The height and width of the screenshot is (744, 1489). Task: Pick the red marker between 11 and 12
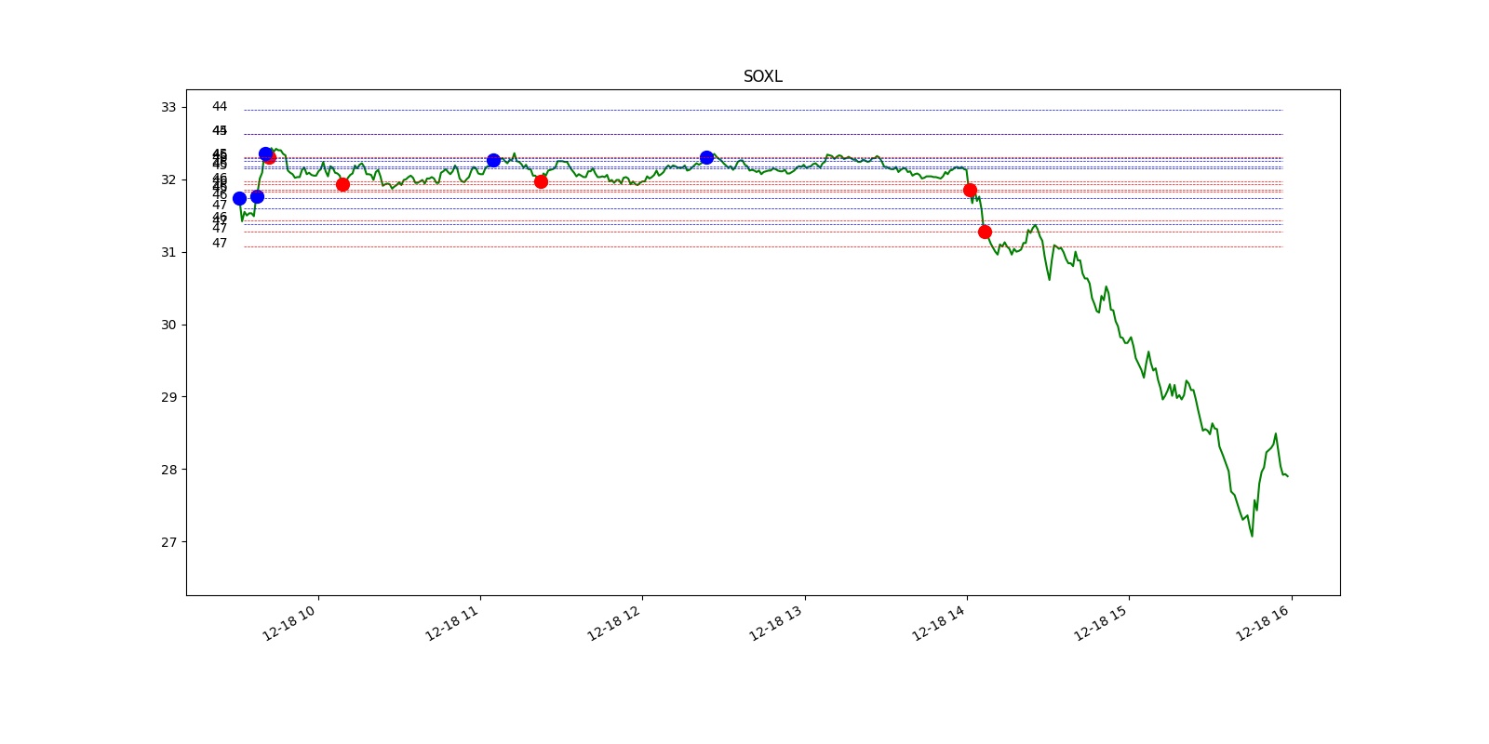541,181
